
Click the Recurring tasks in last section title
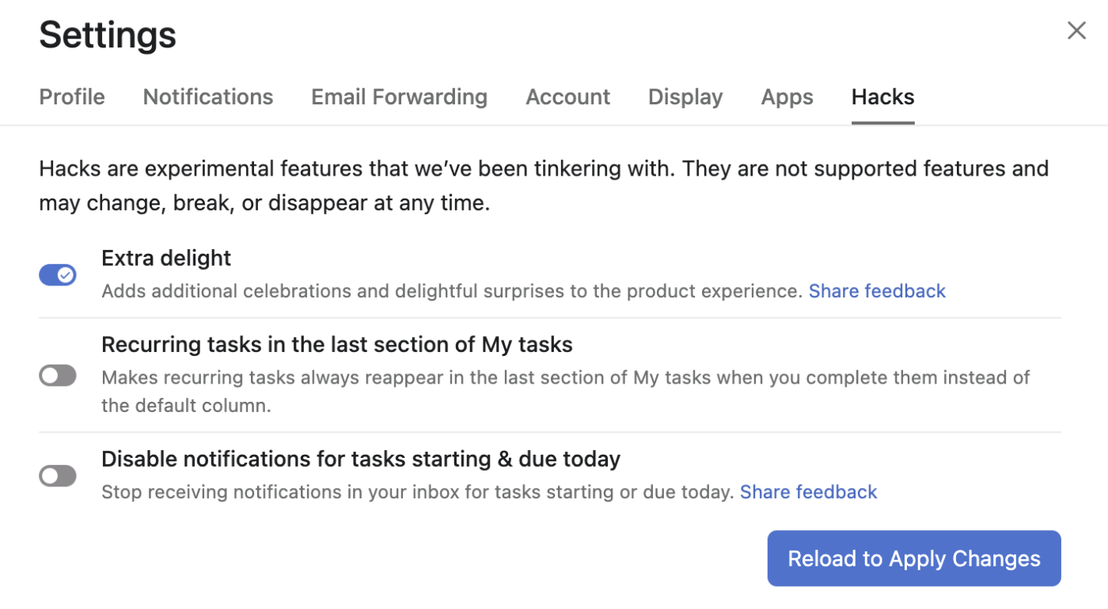(x=336, y=345)
